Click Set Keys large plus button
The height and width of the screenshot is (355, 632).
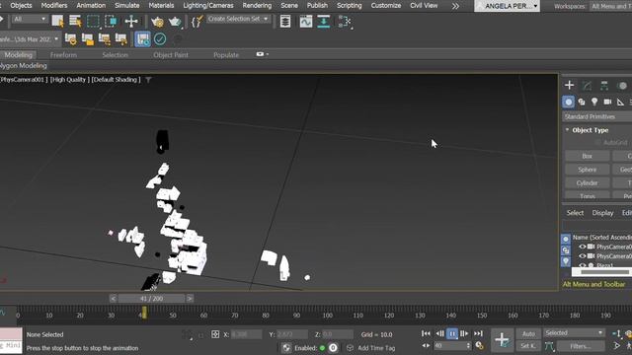pyautogui.click(x=503, y=339)
